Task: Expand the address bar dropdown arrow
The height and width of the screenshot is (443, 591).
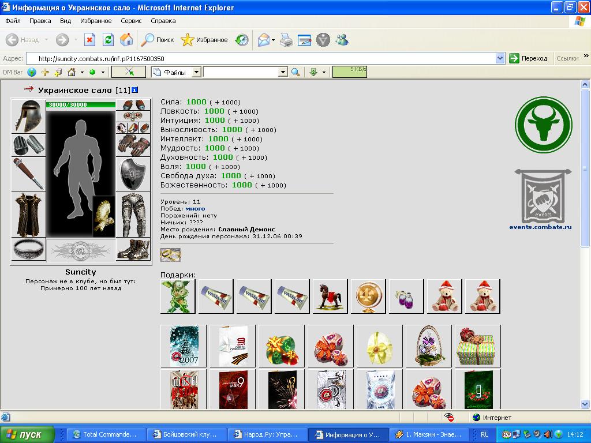Action: click(x=500, y=58)
